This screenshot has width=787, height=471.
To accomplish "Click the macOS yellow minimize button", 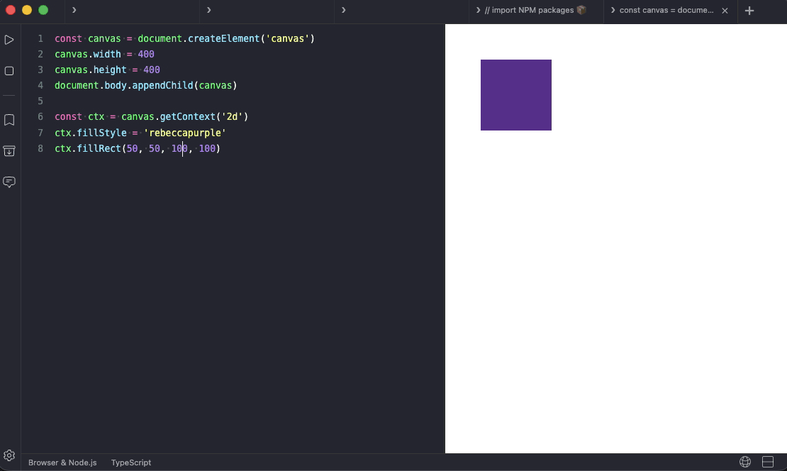I will [x=27, y=10].
